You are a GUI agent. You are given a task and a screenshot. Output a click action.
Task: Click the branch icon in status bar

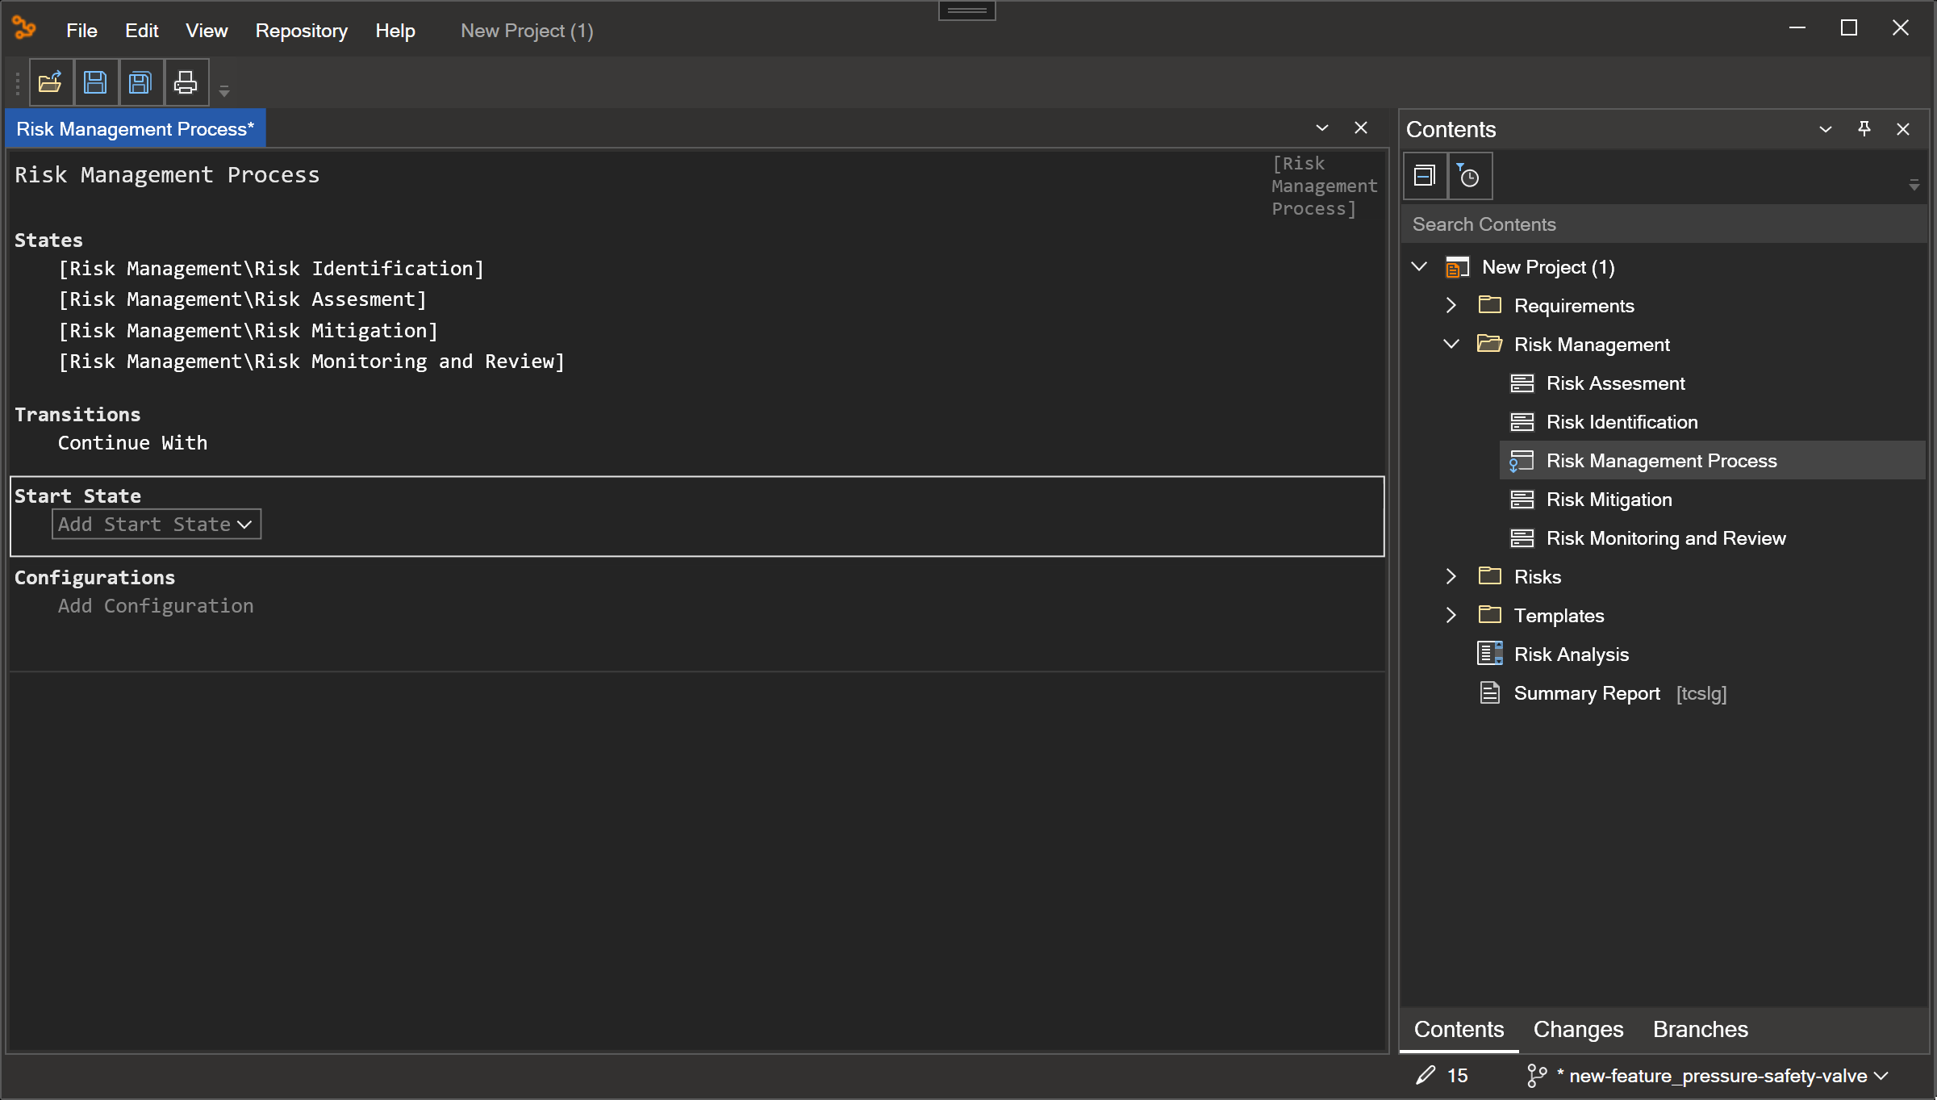click(x=1537, y=1076)
